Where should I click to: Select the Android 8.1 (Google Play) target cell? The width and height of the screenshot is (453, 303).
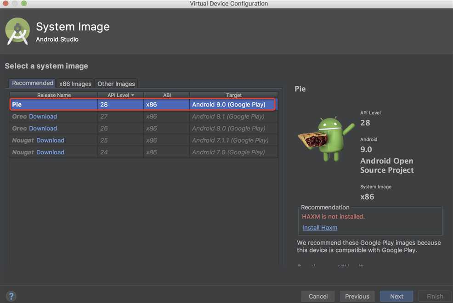(x=234, y=117)
